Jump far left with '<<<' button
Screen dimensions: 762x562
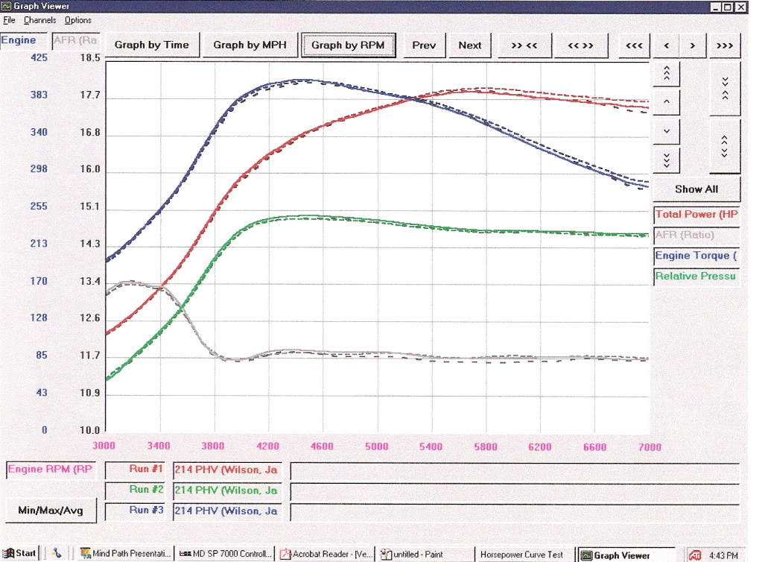(634, 45)
